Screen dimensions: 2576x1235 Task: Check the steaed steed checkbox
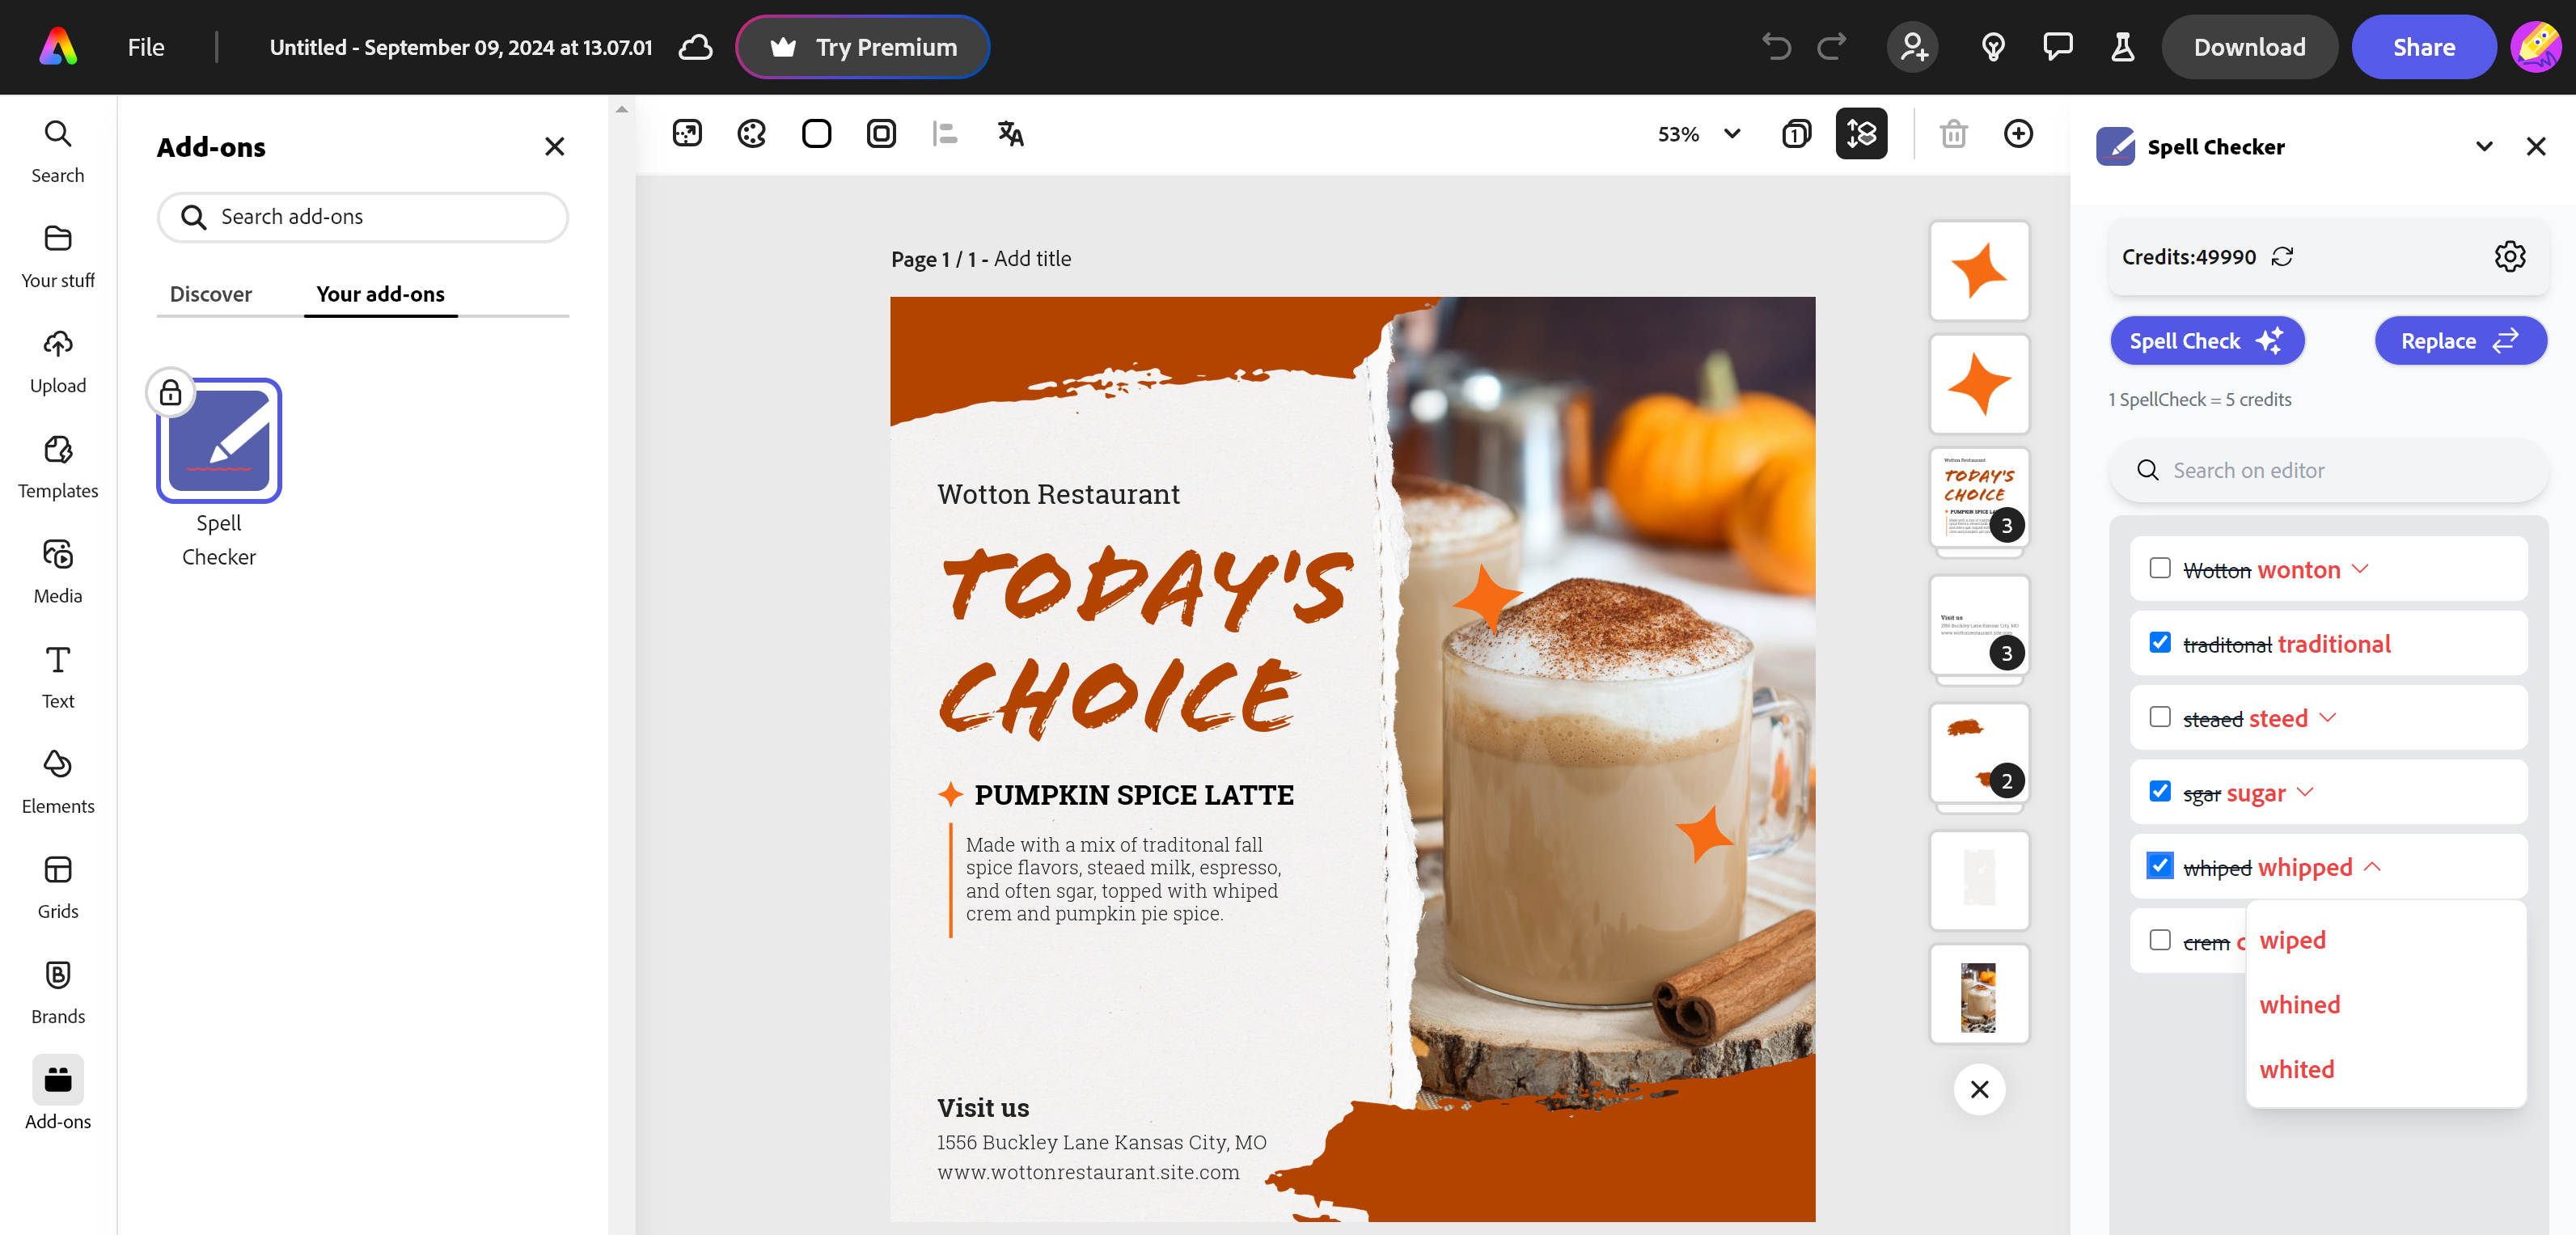click(2160, 717)
